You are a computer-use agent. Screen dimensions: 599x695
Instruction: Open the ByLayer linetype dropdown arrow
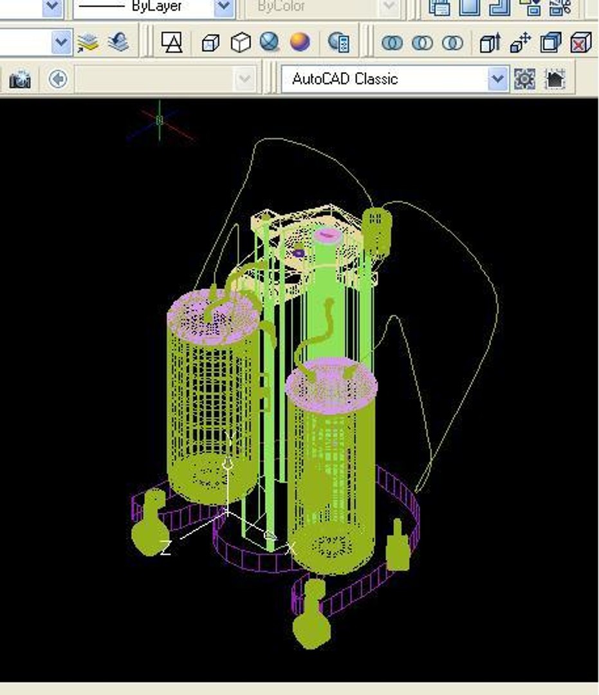[224, 6]
